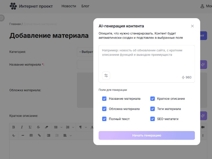This screenshot has width=212, height=159.
Task: Disable the SEO-метатеги checkbox
Action: [x=152, y=119]
